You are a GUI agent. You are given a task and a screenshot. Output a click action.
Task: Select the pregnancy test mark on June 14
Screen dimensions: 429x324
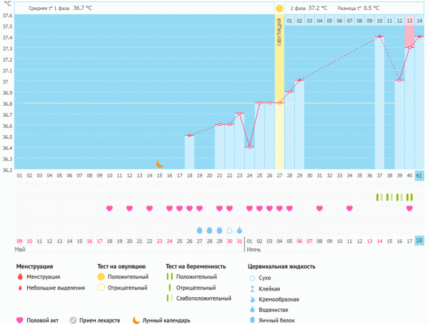pyautogui.click(x=379, y=197)
